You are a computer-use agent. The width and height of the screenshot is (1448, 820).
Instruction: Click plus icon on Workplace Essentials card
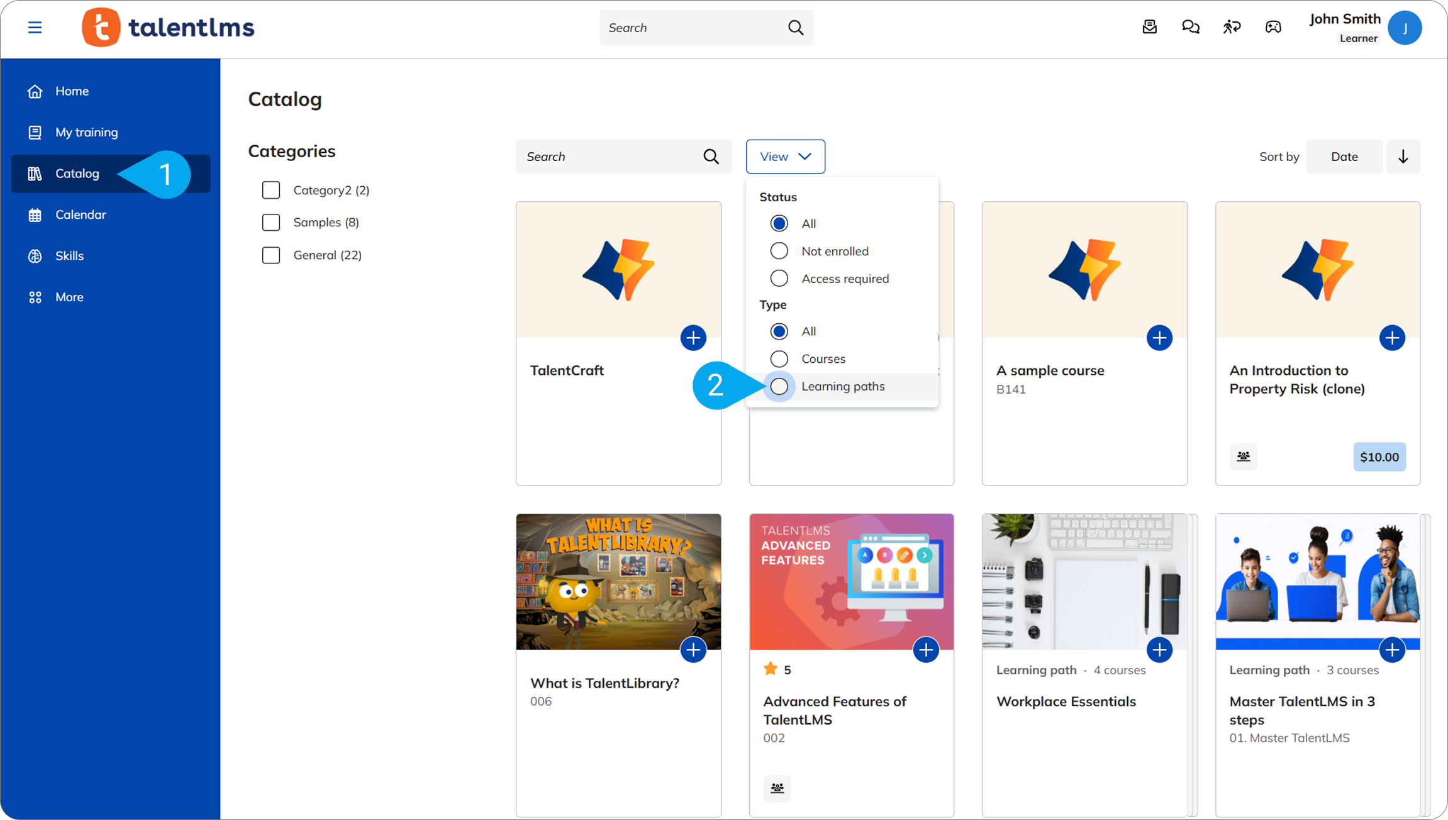pos(1159,650)
